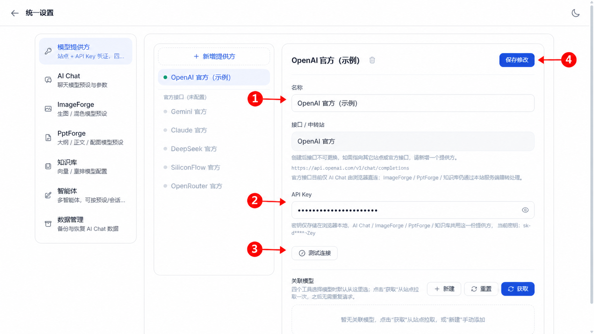Open the 模型提供方 settings section

[x=86, y=51]
